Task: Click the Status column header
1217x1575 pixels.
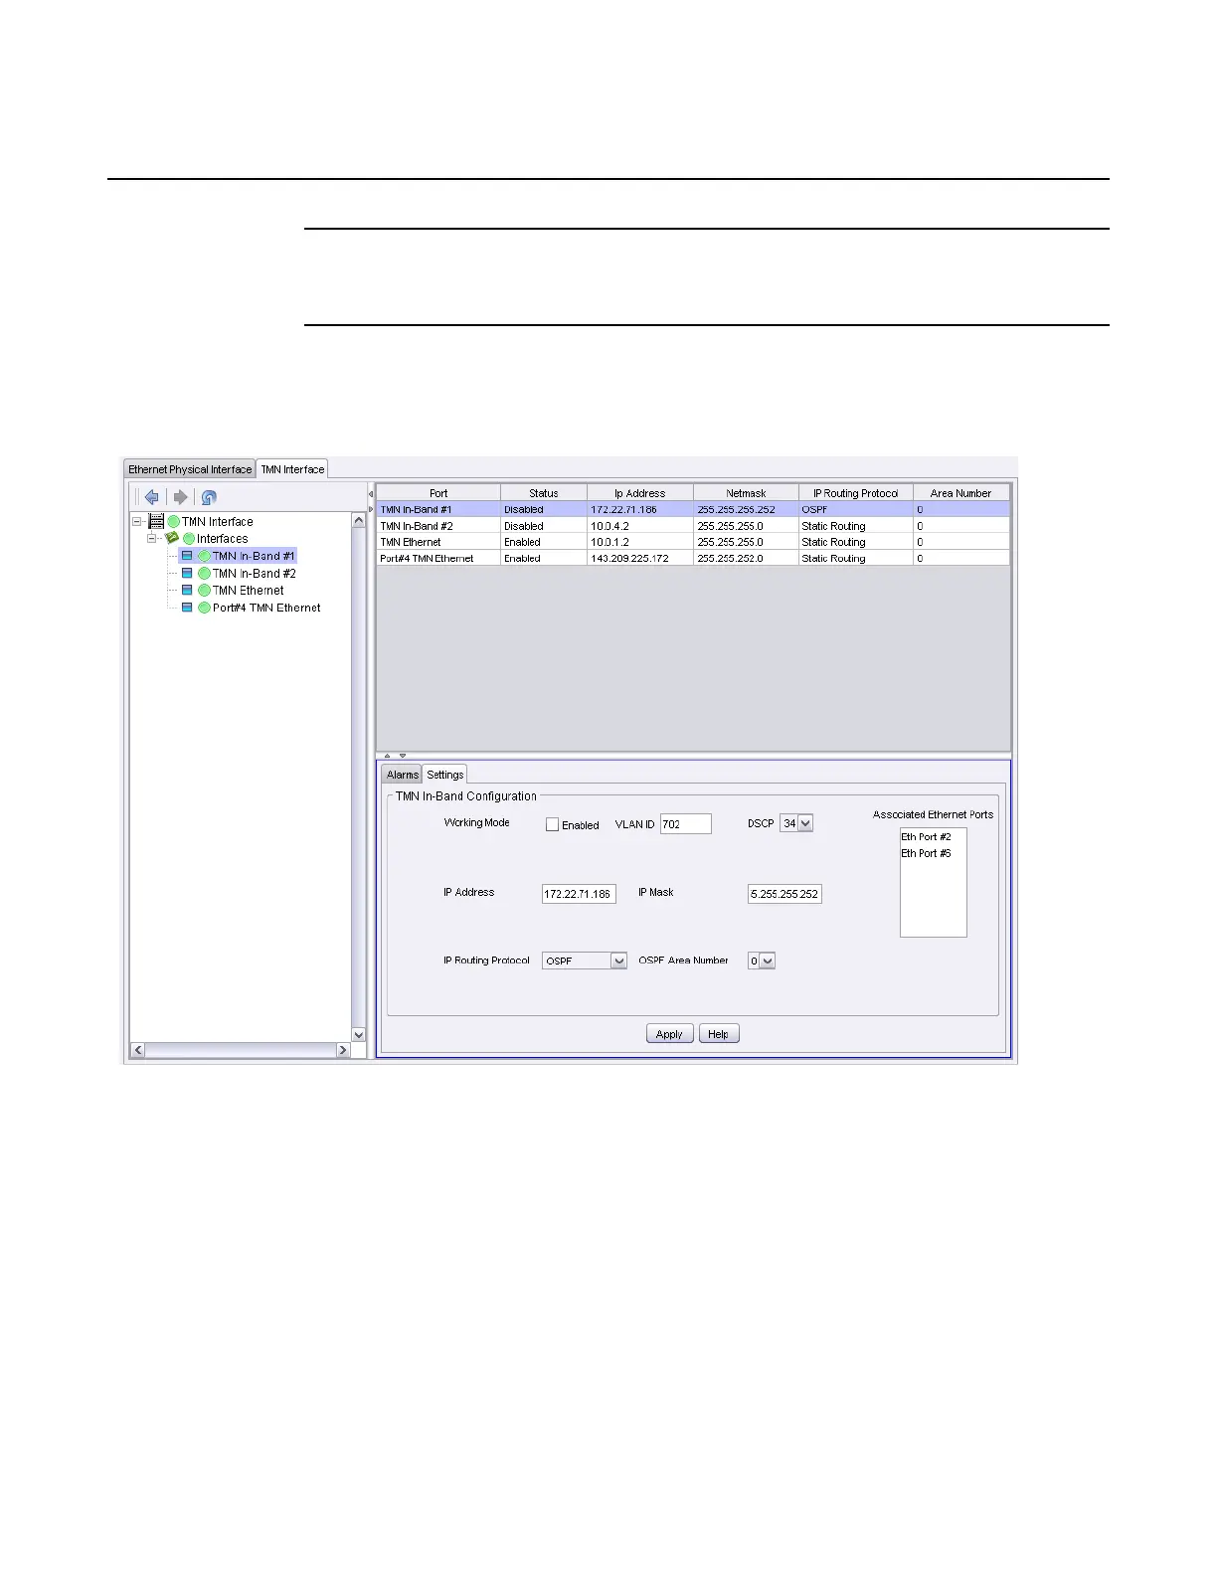Action: point(544,493)
